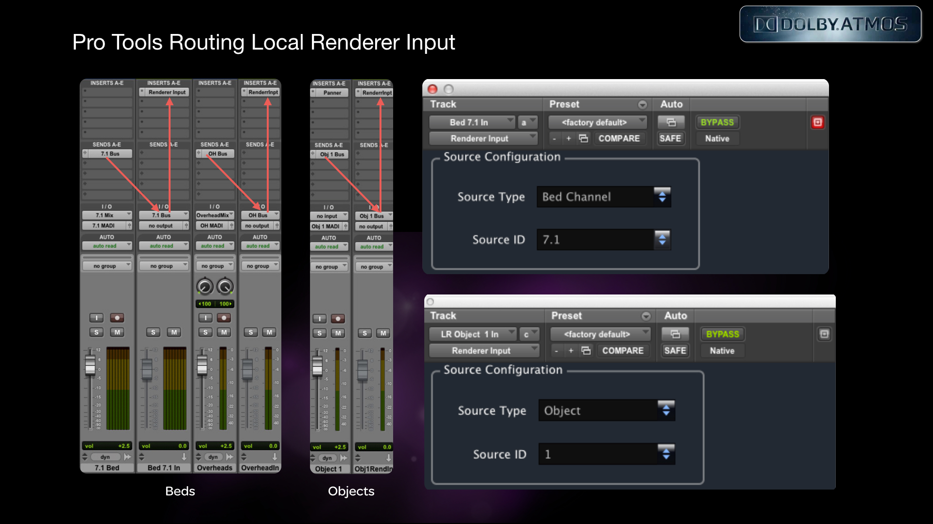Click left pan knob on Overheads track
The width and height of the screenshot is (933, 524).
tap(205, 287)
